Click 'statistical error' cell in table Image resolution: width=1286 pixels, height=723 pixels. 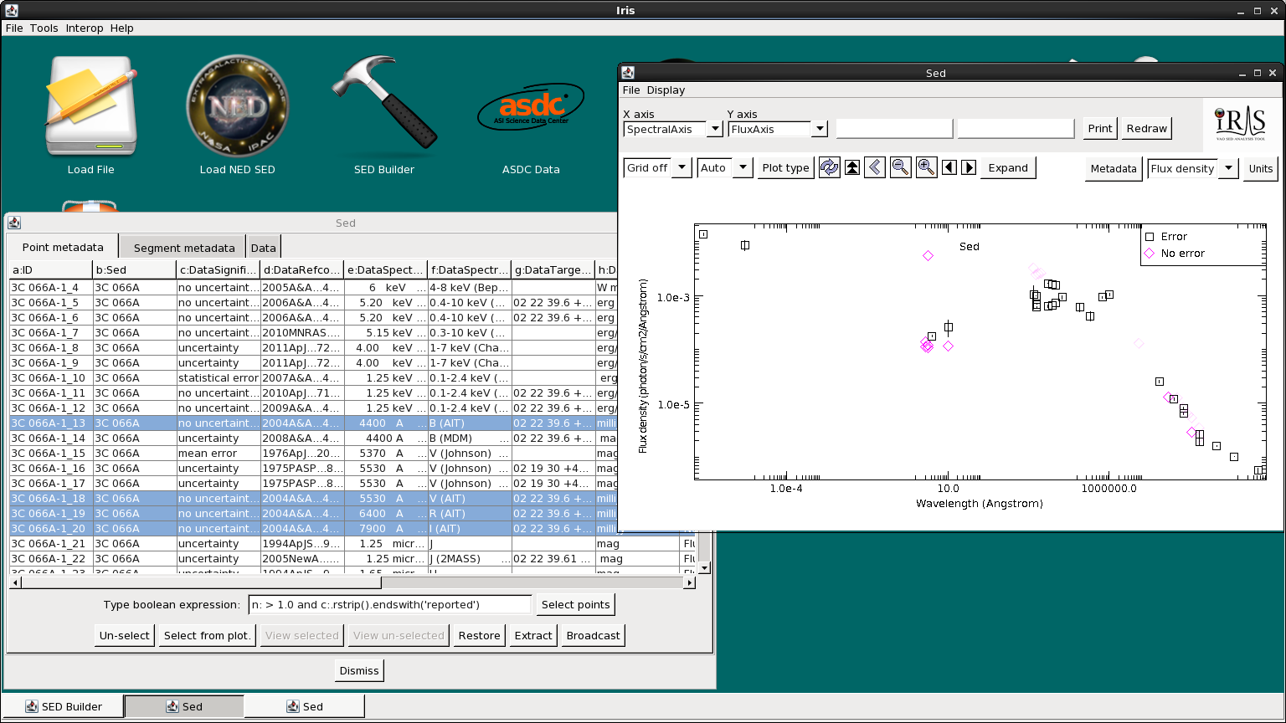click(219, 377)
